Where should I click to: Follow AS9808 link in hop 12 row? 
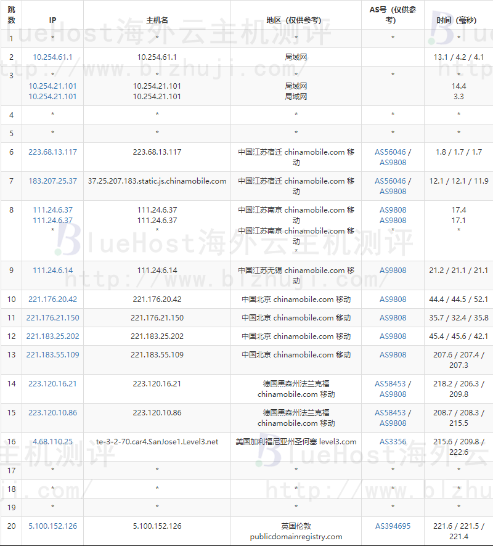[x=393, y=336]
